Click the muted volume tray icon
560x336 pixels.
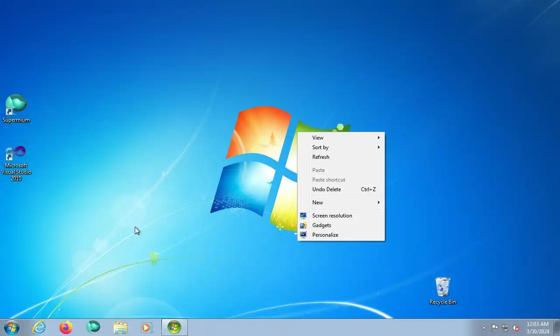tap(516, 328)
